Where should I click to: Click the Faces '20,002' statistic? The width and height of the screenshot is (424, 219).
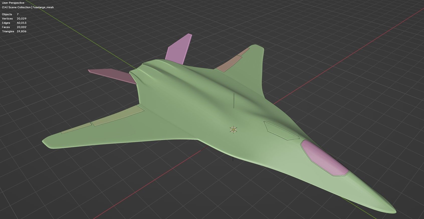22,27
